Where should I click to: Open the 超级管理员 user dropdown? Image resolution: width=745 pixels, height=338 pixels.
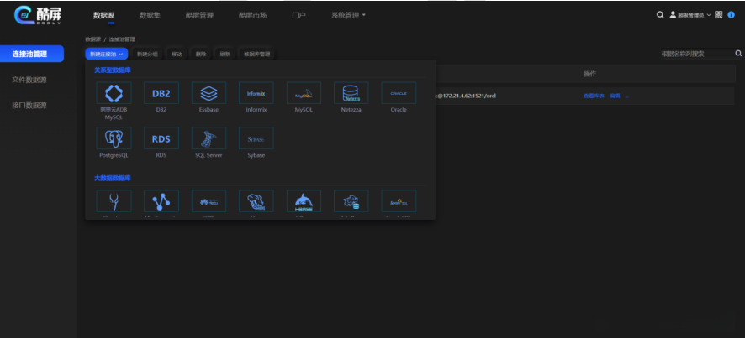(690, 15)
